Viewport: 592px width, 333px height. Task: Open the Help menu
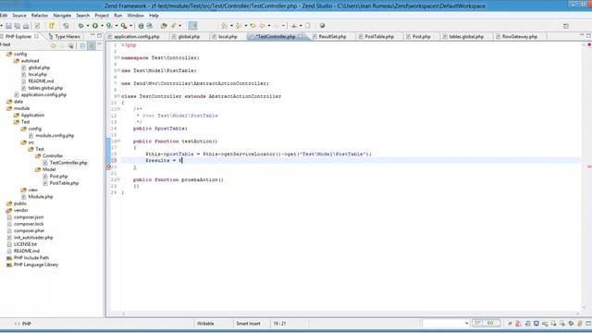(154, 16)
